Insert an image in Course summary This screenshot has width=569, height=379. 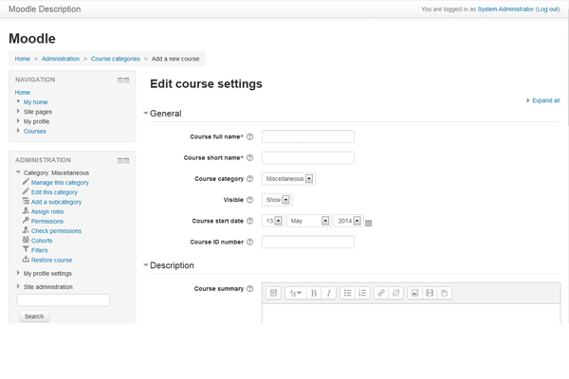point(414,293)
